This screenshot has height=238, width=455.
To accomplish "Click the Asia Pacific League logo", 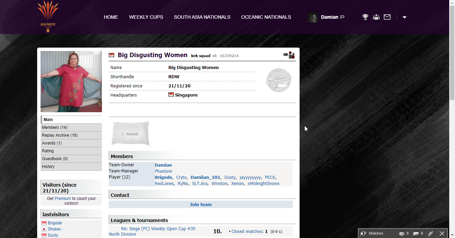I will click(48, 17).
